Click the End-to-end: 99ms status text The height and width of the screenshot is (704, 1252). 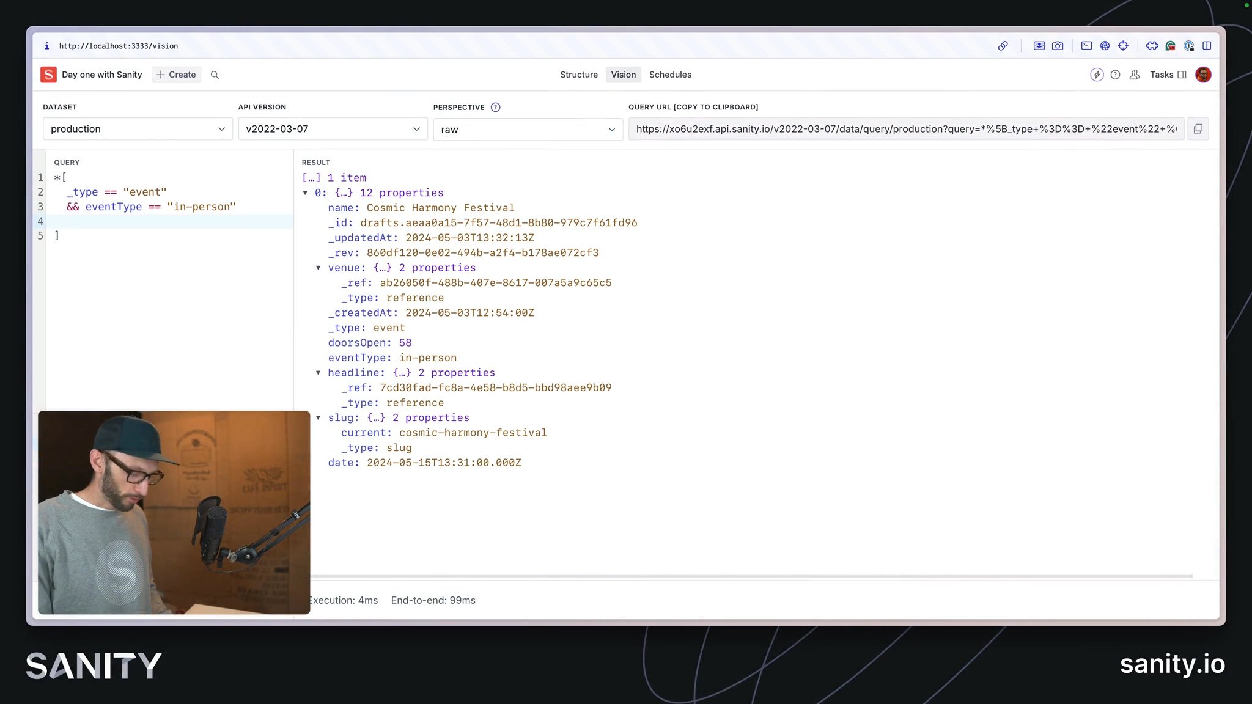(x=433, y=600)
